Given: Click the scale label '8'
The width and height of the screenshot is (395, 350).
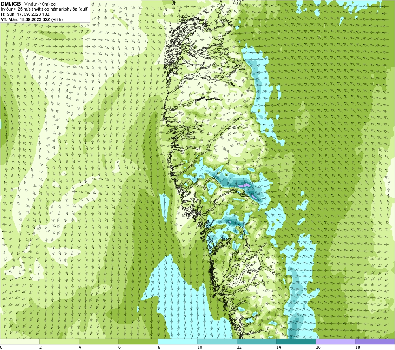Looking at the screenshot, I should point(159,348).
